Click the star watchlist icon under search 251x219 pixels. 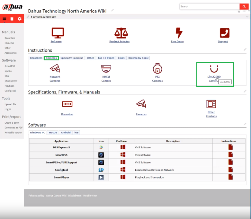click(239, 12)
